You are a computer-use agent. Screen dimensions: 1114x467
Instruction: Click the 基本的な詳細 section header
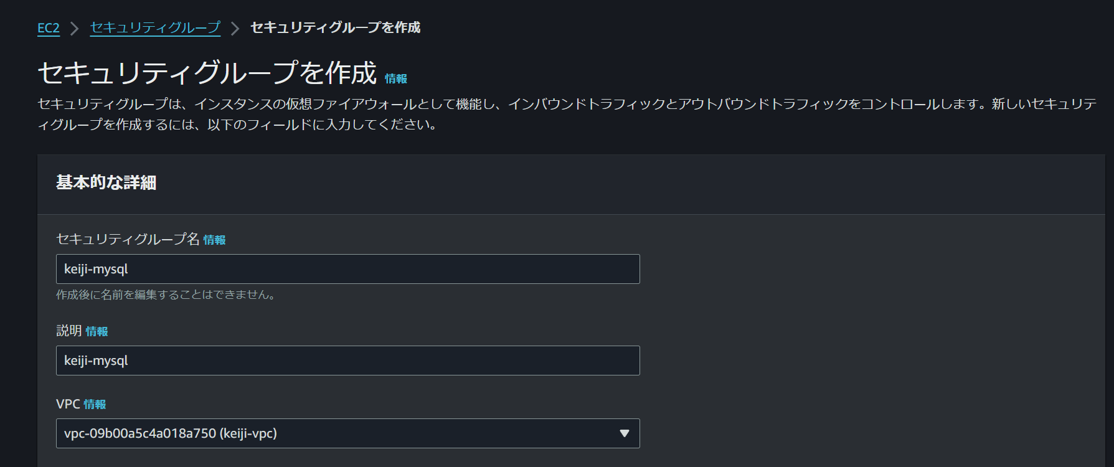(107, 183)
